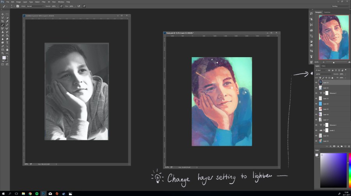Click the Navigator tab label

point(318,12)
